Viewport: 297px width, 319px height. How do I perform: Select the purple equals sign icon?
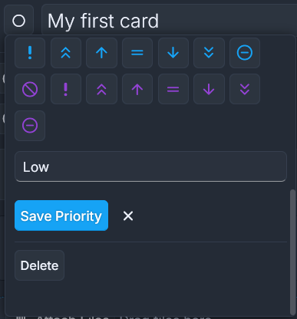(173, 89)
